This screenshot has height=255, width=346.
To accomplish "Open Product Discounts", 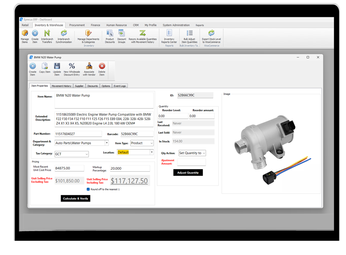I will click(110, 36).
